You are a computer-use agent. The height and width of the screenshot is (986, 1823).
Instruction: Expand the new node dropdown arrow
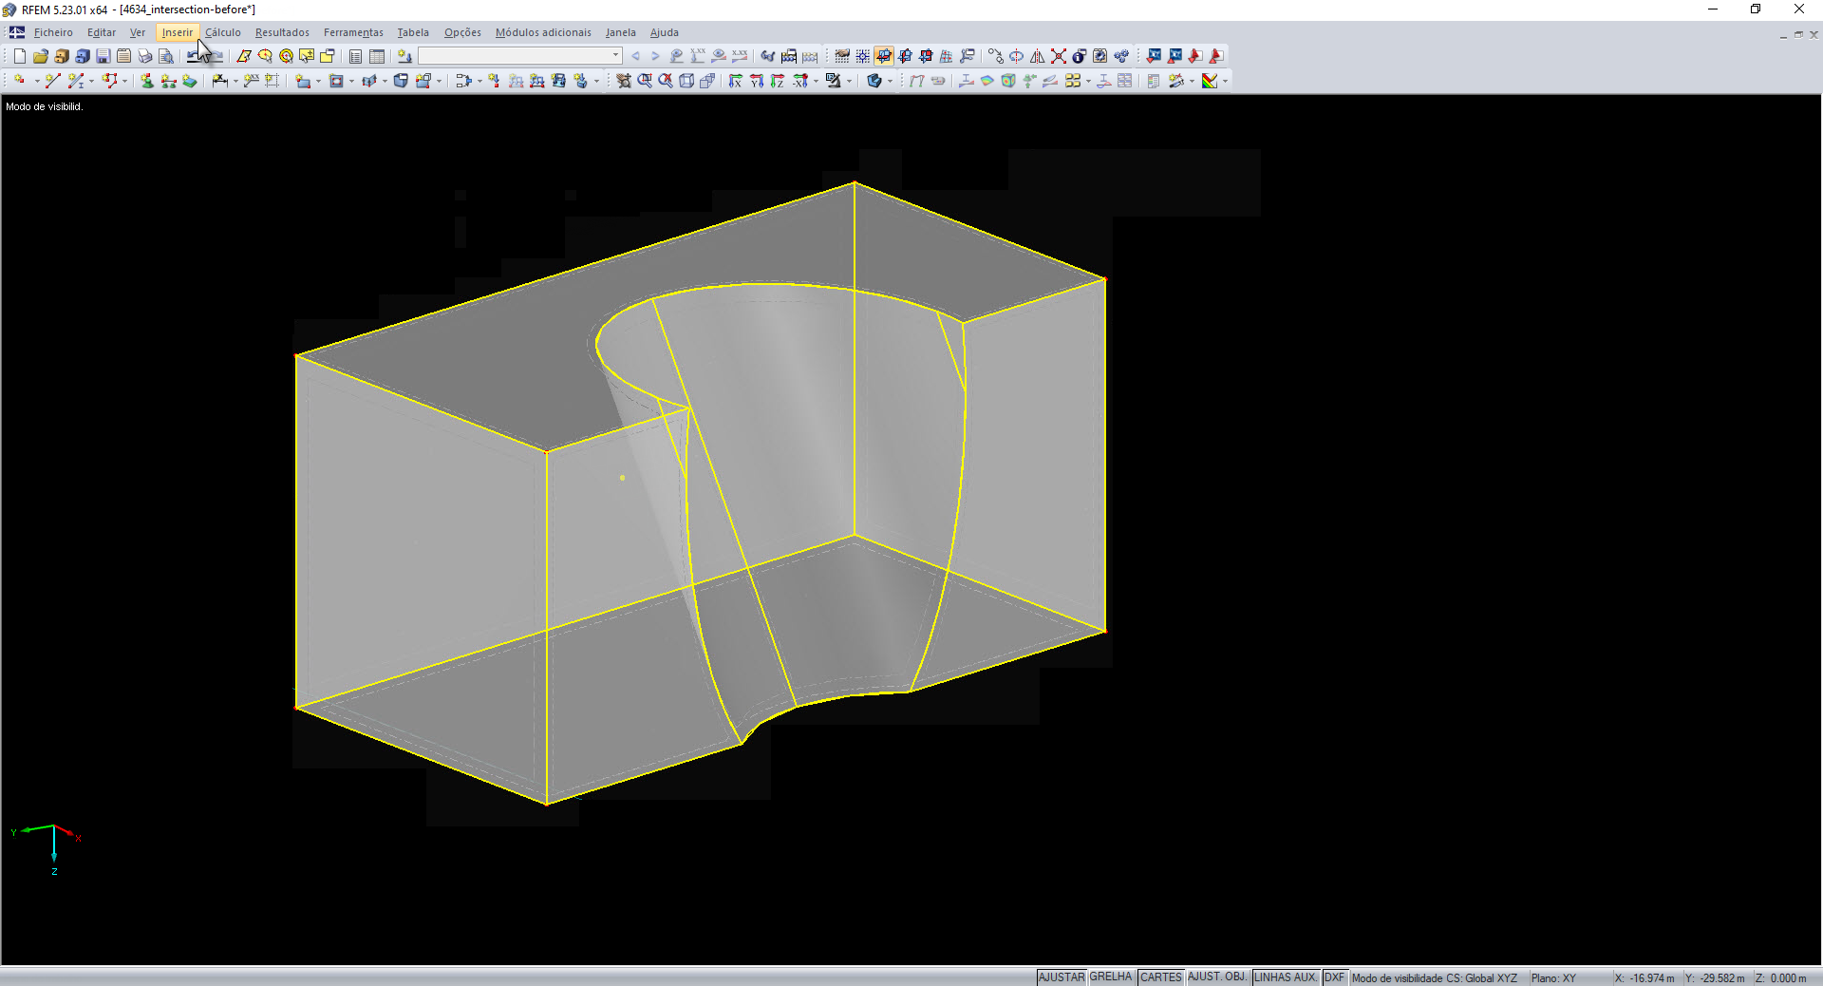36,81
